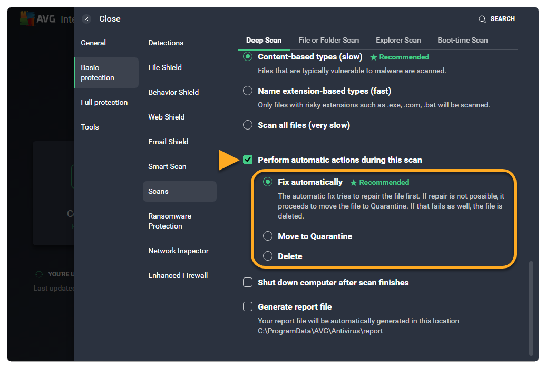Click the Close X icon

click(87, 19)
